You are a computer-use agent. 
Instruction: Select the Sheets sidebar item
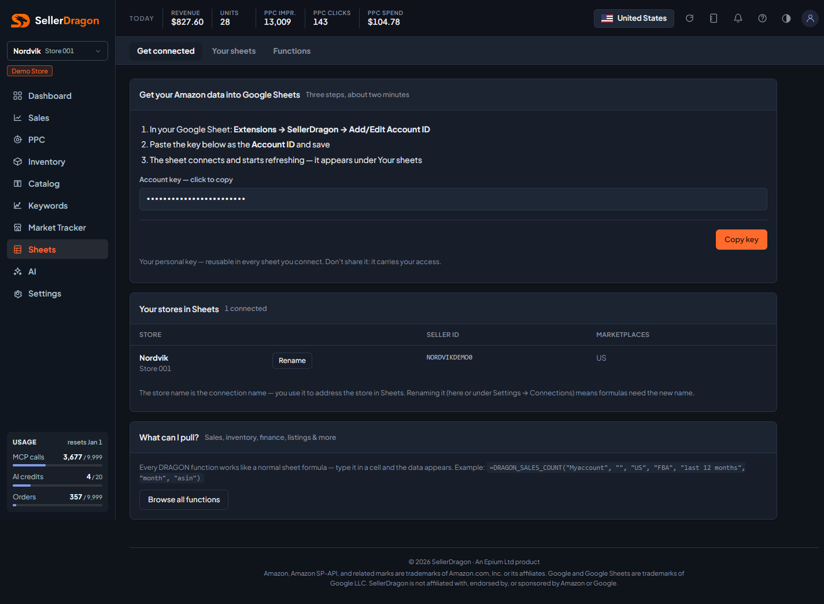(x=57, y=250)
